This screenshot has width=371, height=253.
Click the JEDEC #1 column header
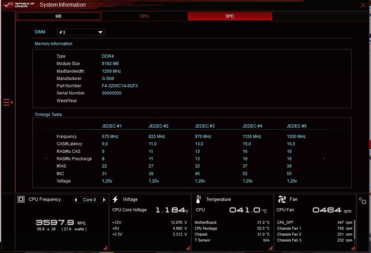(x=112, y=126)
